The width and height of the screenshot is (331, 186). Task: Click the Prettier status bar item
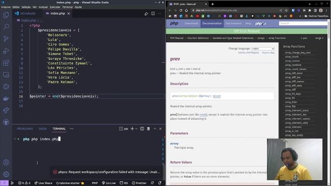[x=139, y=183]
